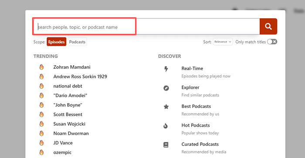Toggle Only match titles switch

tap(272, 42)
